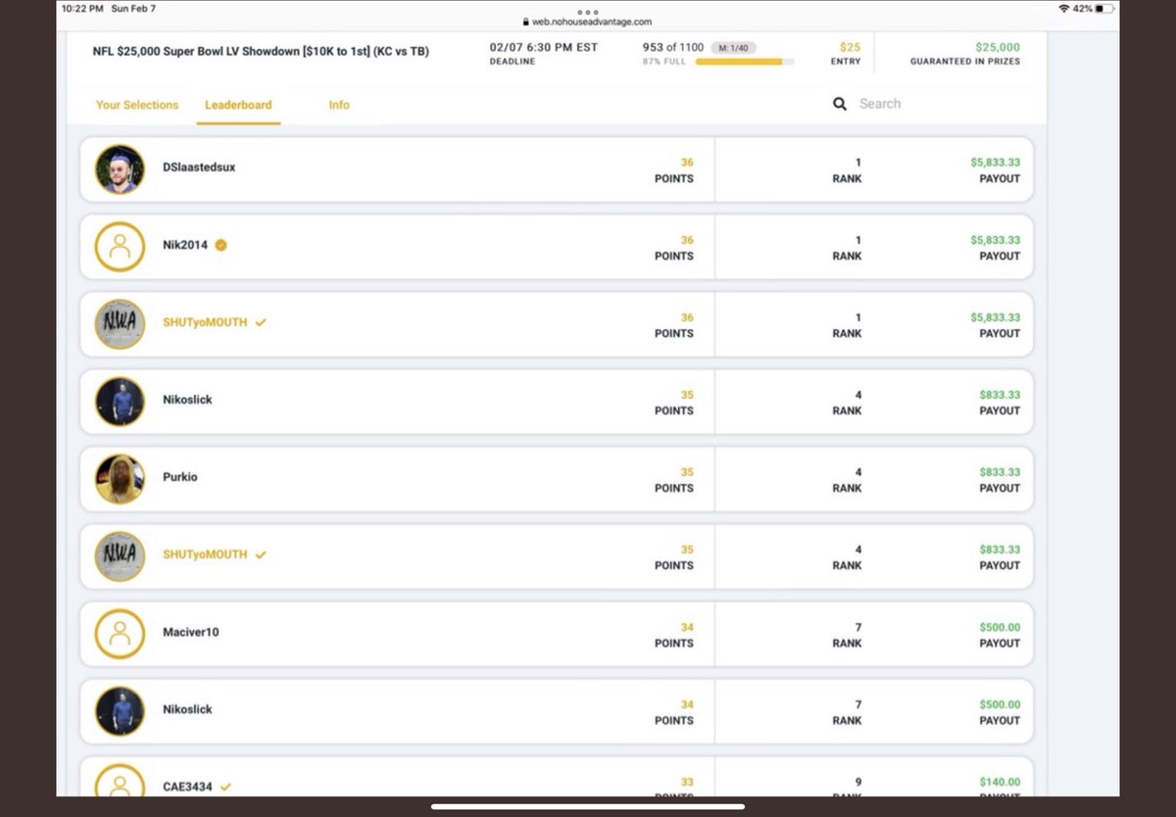The width and height of the screenshot is (1176, 817).
Task: Select SHUTyoMOUTH username in rank 4 row
Action: click(205, 554)
